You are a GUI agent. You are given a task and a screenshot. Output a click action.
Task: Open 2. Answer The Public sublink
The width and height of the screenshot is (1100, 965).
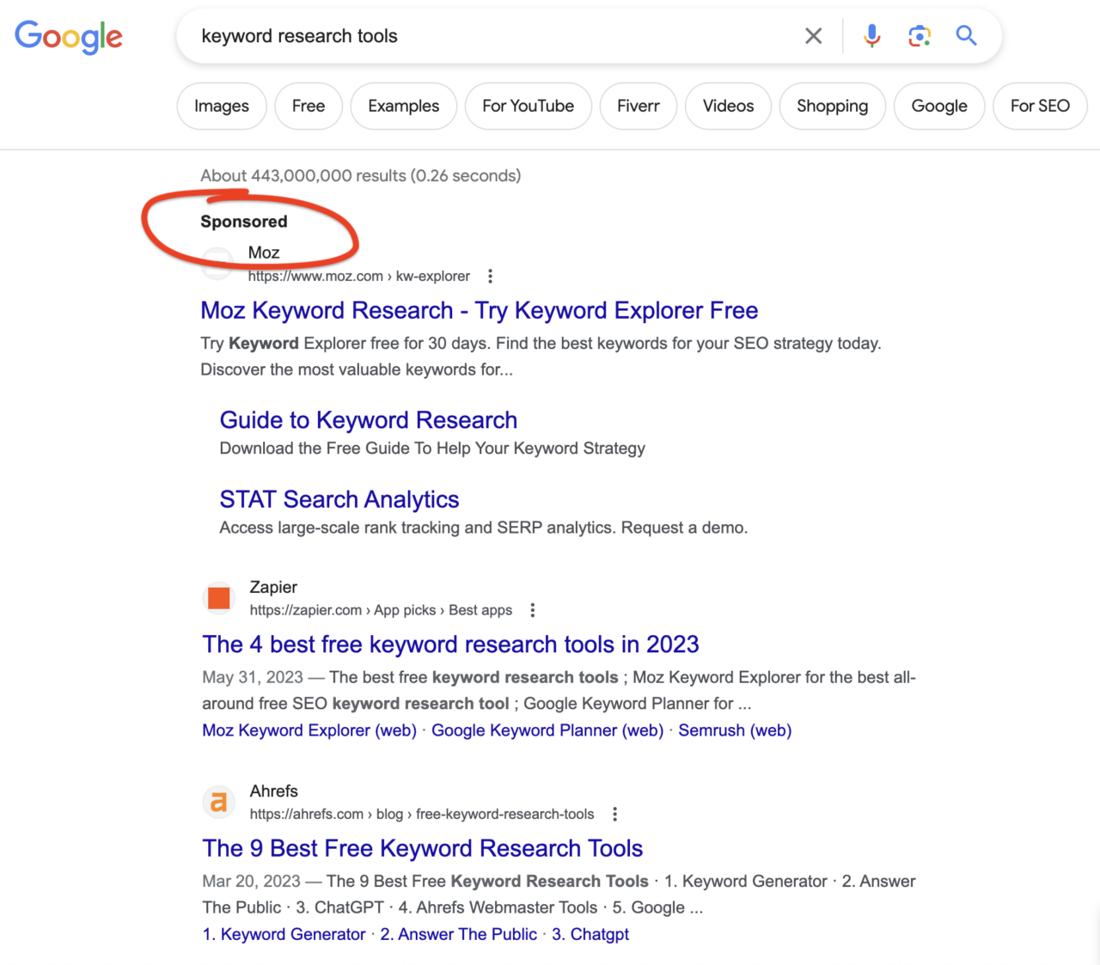(459, 934)
